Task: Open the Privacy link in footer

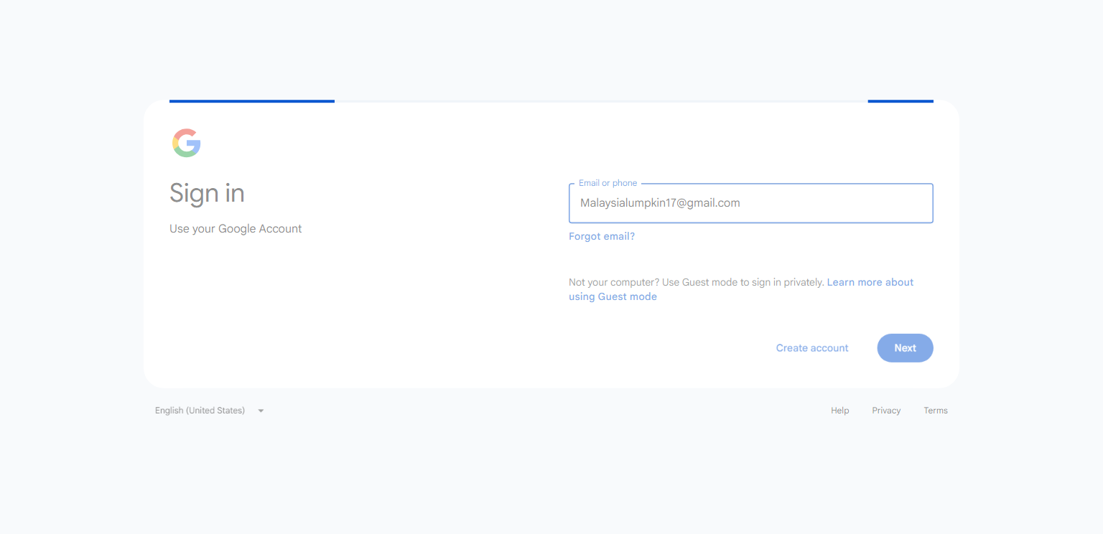Action: [x=886, y=411]
